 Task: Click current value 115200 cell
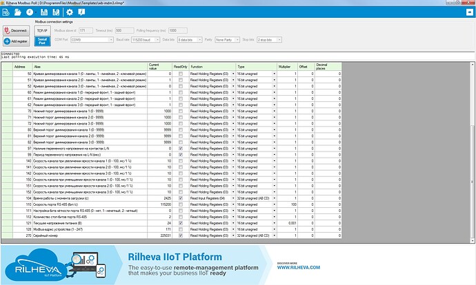click(159, 204)
